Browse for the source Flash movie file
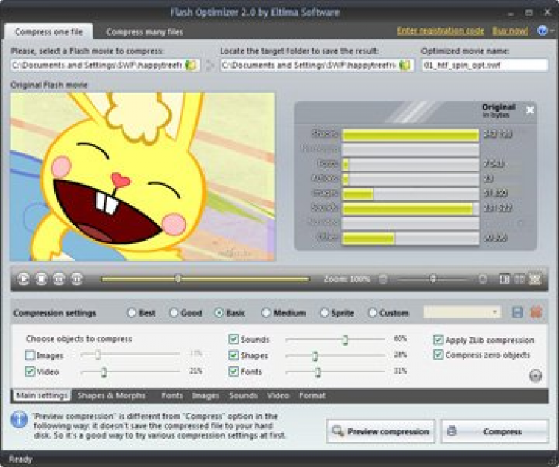 (x=191, y=66)
